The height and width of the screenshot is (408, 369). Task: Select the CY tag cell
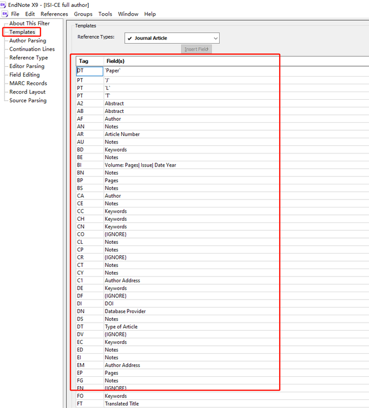pyautogui.click(x=90, y=273)
